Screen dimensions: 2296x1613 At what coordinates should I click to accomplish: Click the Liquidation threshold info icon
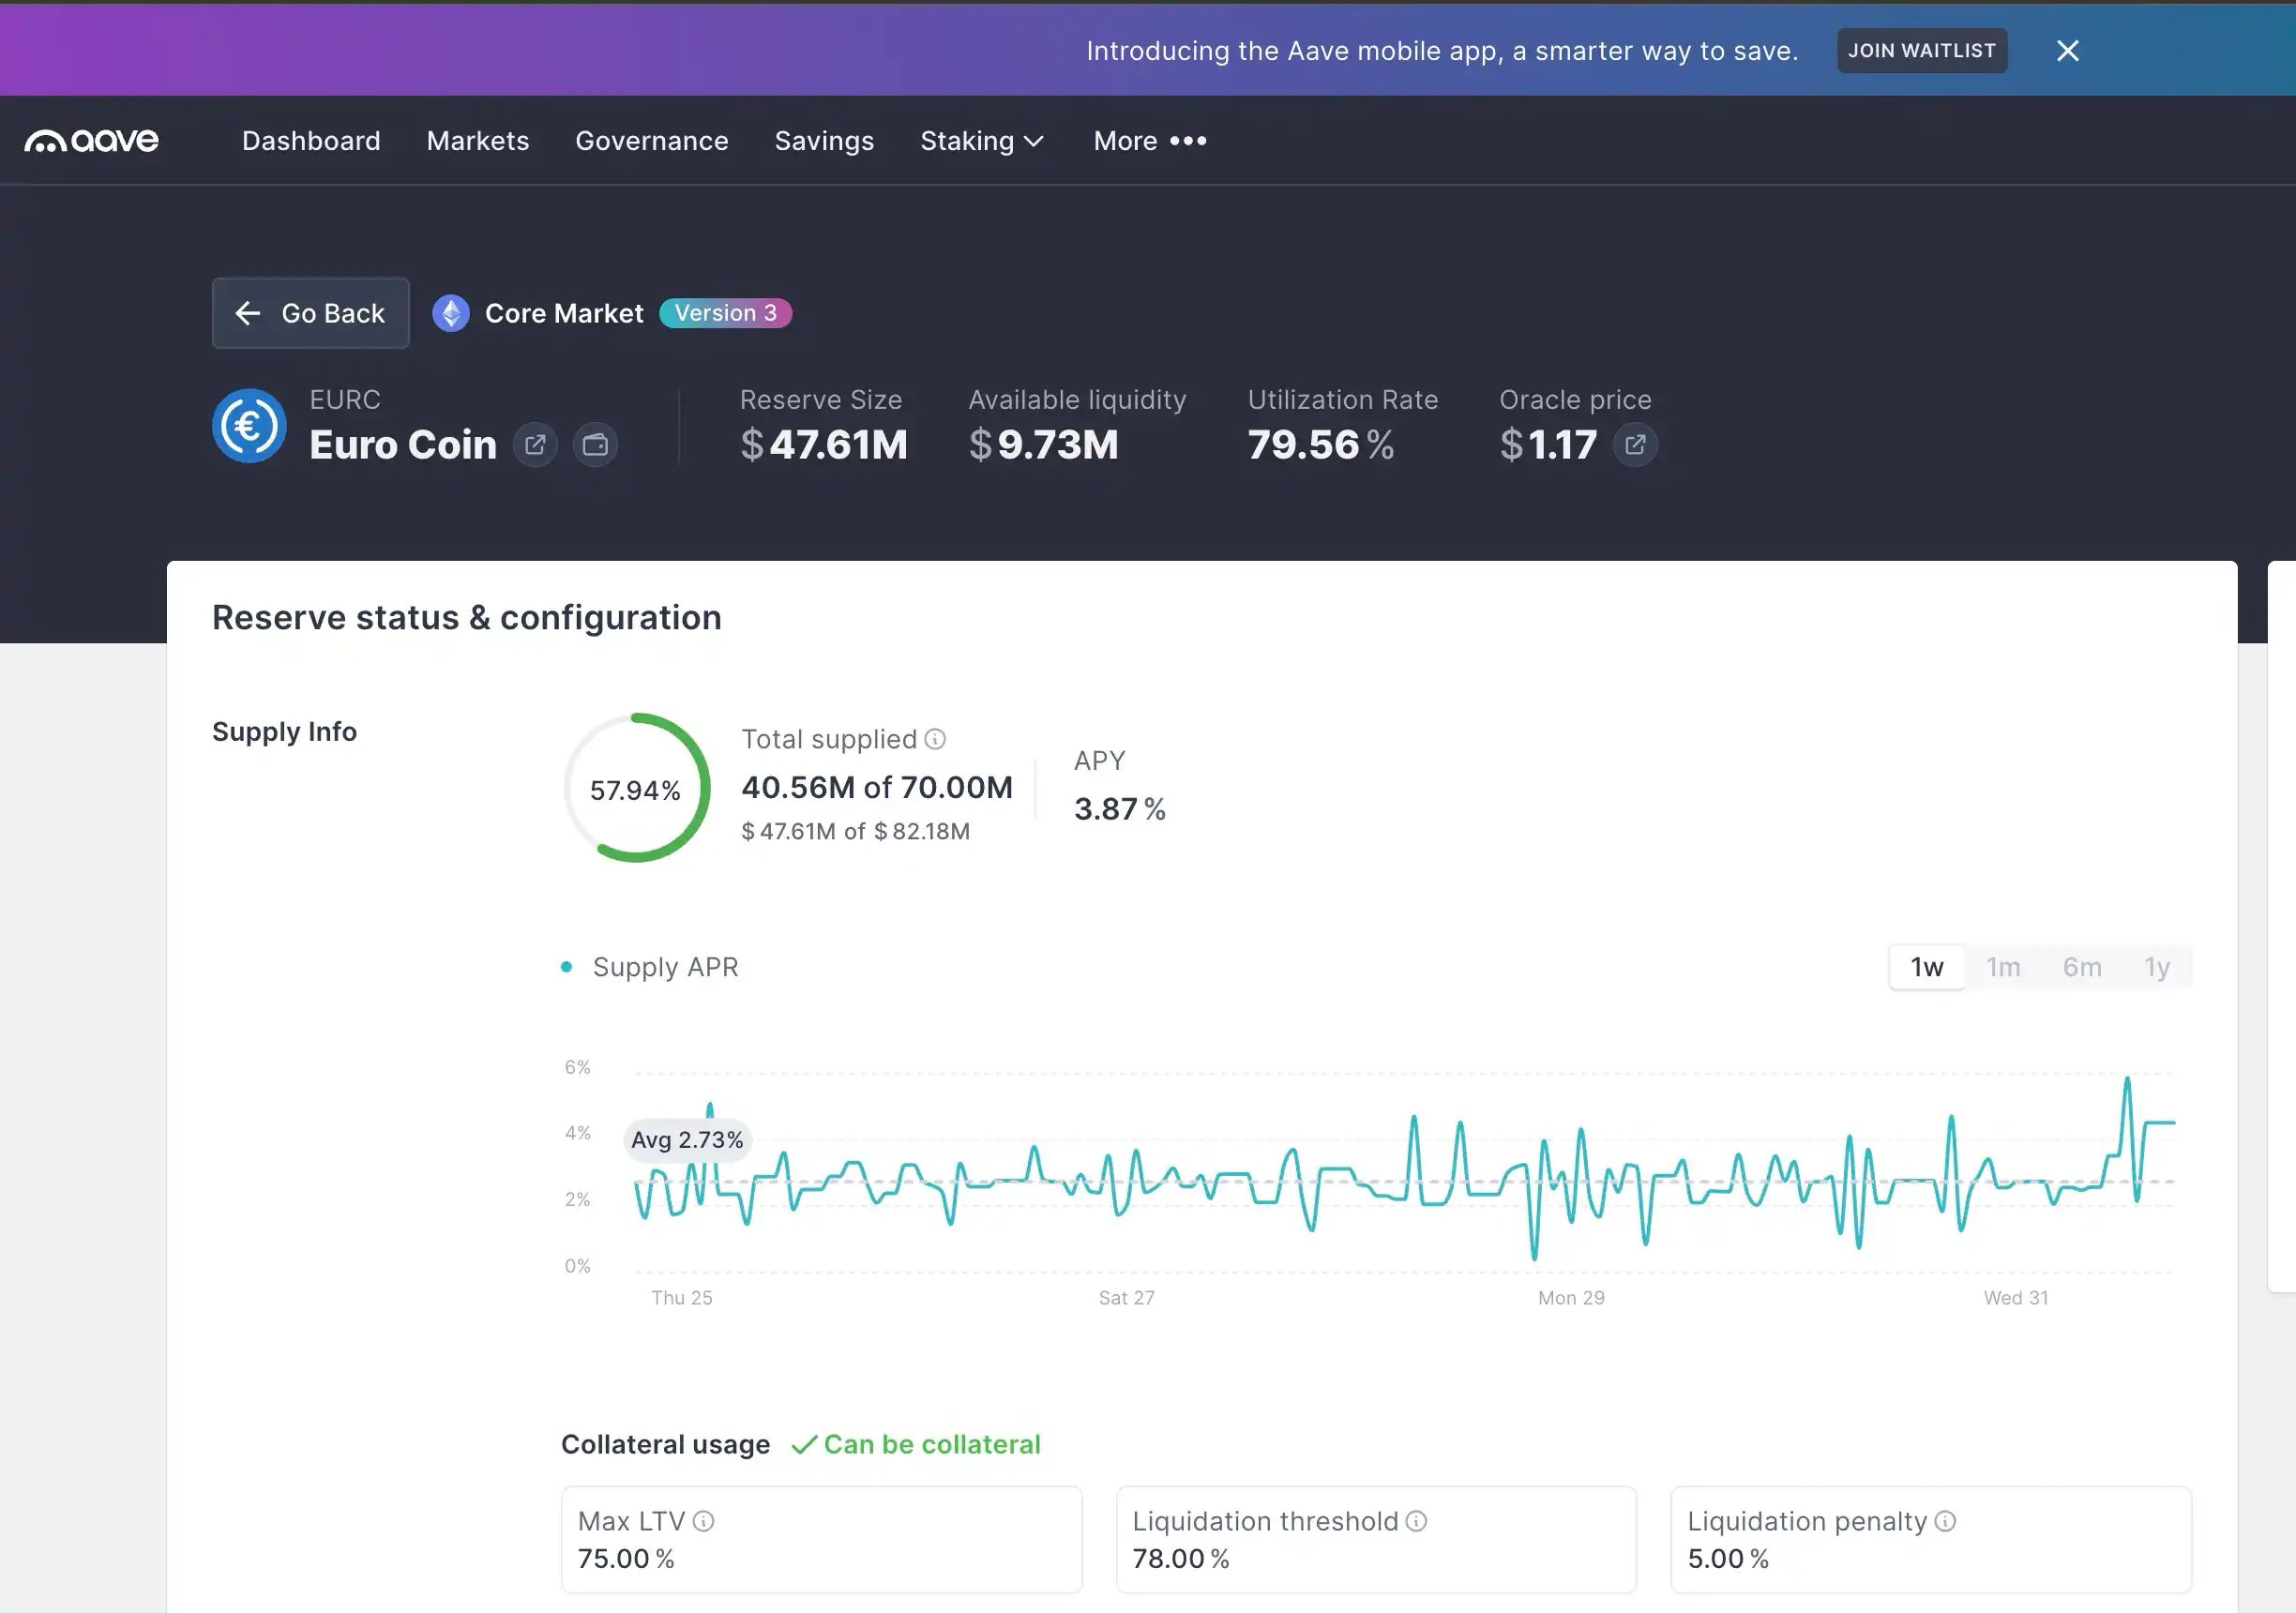1416,1521
